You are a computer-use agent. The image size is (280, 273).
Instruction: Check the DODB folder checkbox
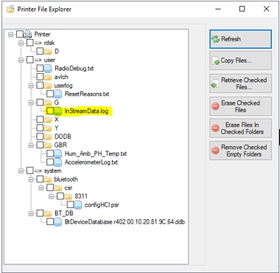pyautogui.click(x=40, y=136)
